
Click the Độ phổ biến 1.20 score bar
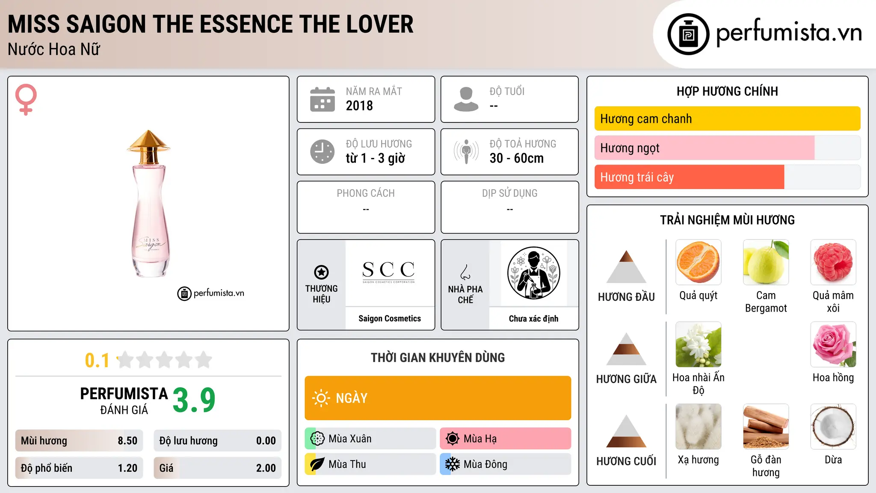79,468
